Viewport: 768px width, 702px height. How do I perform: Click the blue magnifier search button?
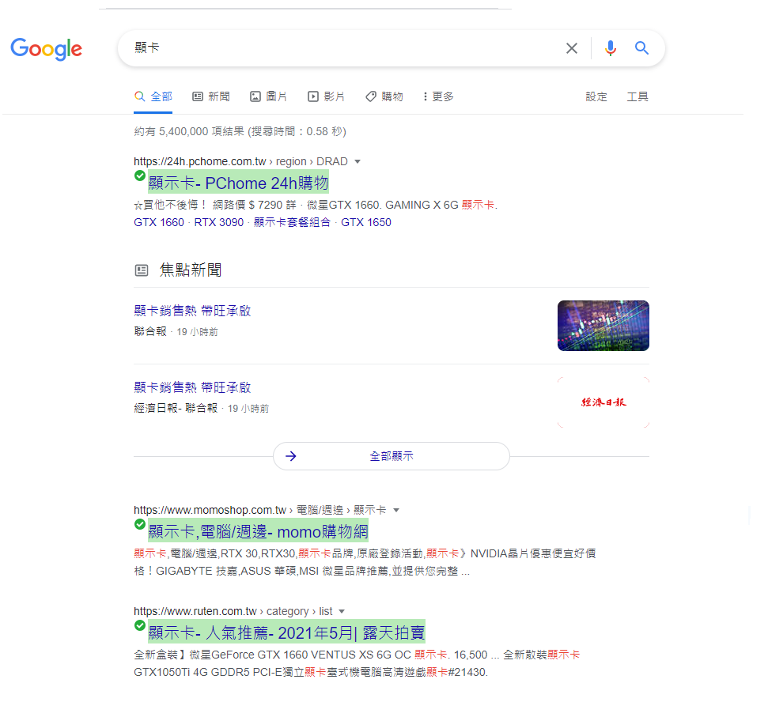(641, 48)
